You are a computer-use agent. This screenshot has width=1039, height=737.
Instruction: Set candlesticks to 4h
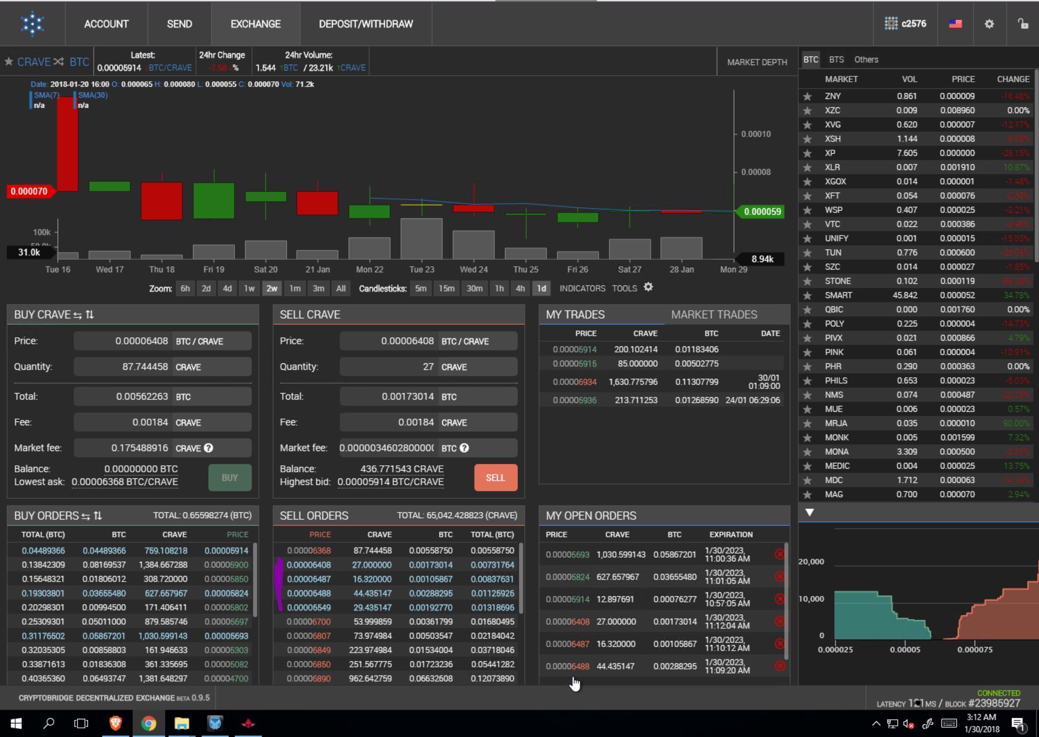(x=520, y=289)
